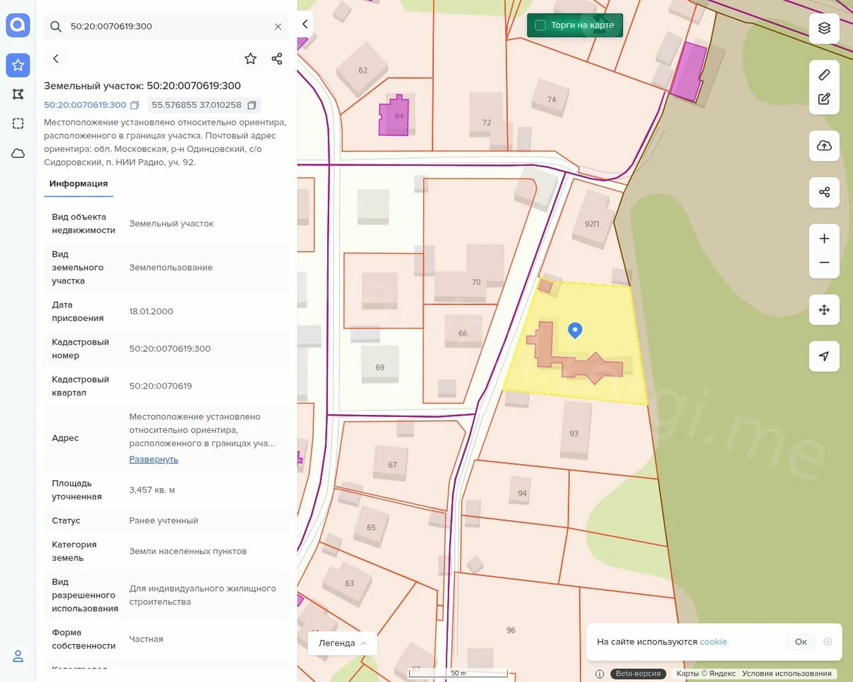853x682 pixels.
Task: Open the user profile icon
Action: (18, 656)
